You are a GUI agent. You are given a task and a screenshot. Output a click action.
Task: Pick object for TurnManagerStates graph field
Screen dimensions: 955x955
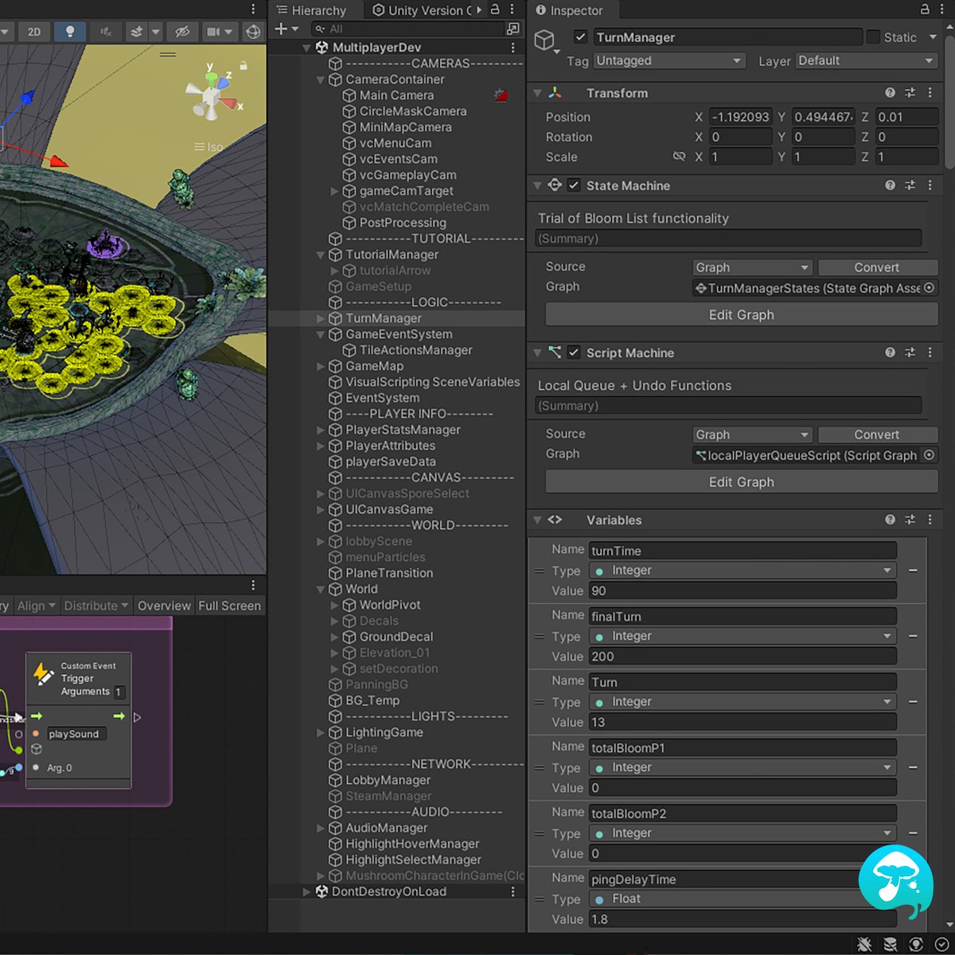(929, 288)
